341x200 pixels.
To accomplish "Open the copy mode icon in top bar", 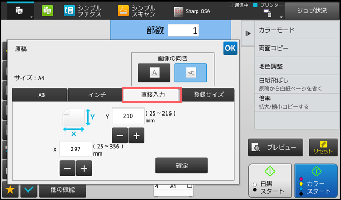I will click(20, 11).
